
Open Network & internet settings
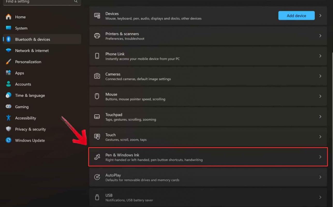coord(42,51)
